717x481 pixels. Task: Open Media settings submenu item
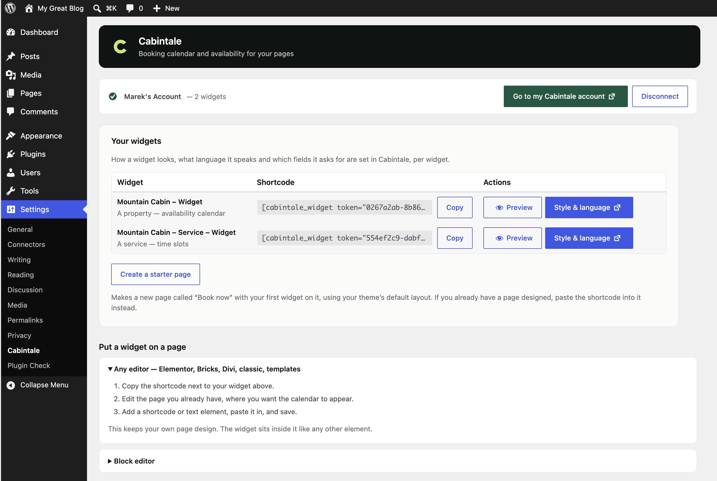coord(17,305)
